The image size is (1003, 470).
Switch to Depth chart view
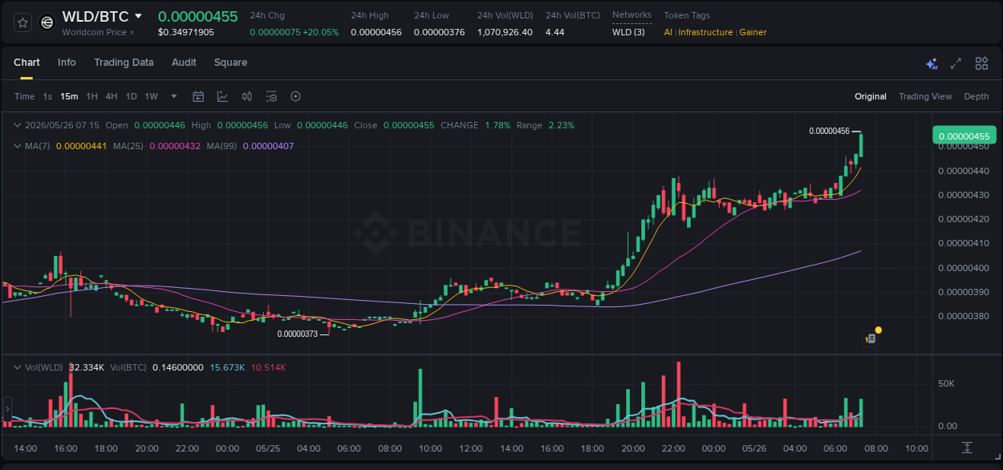(977, 96)
